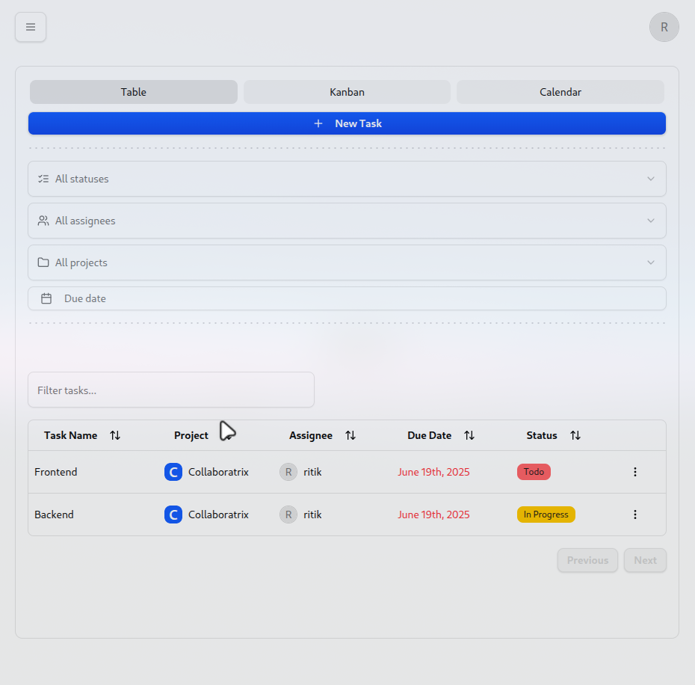Open actions menu for Backend task
The height and width of the screenshot is (685, 695).
point(635,514)
